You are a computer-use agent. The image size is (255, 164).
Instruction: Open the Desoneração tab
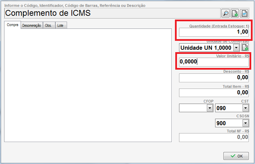point(32,25)
